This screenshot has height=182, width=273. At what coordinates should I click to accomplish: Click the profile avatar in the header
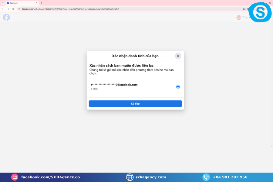click(x=239, y=17)
